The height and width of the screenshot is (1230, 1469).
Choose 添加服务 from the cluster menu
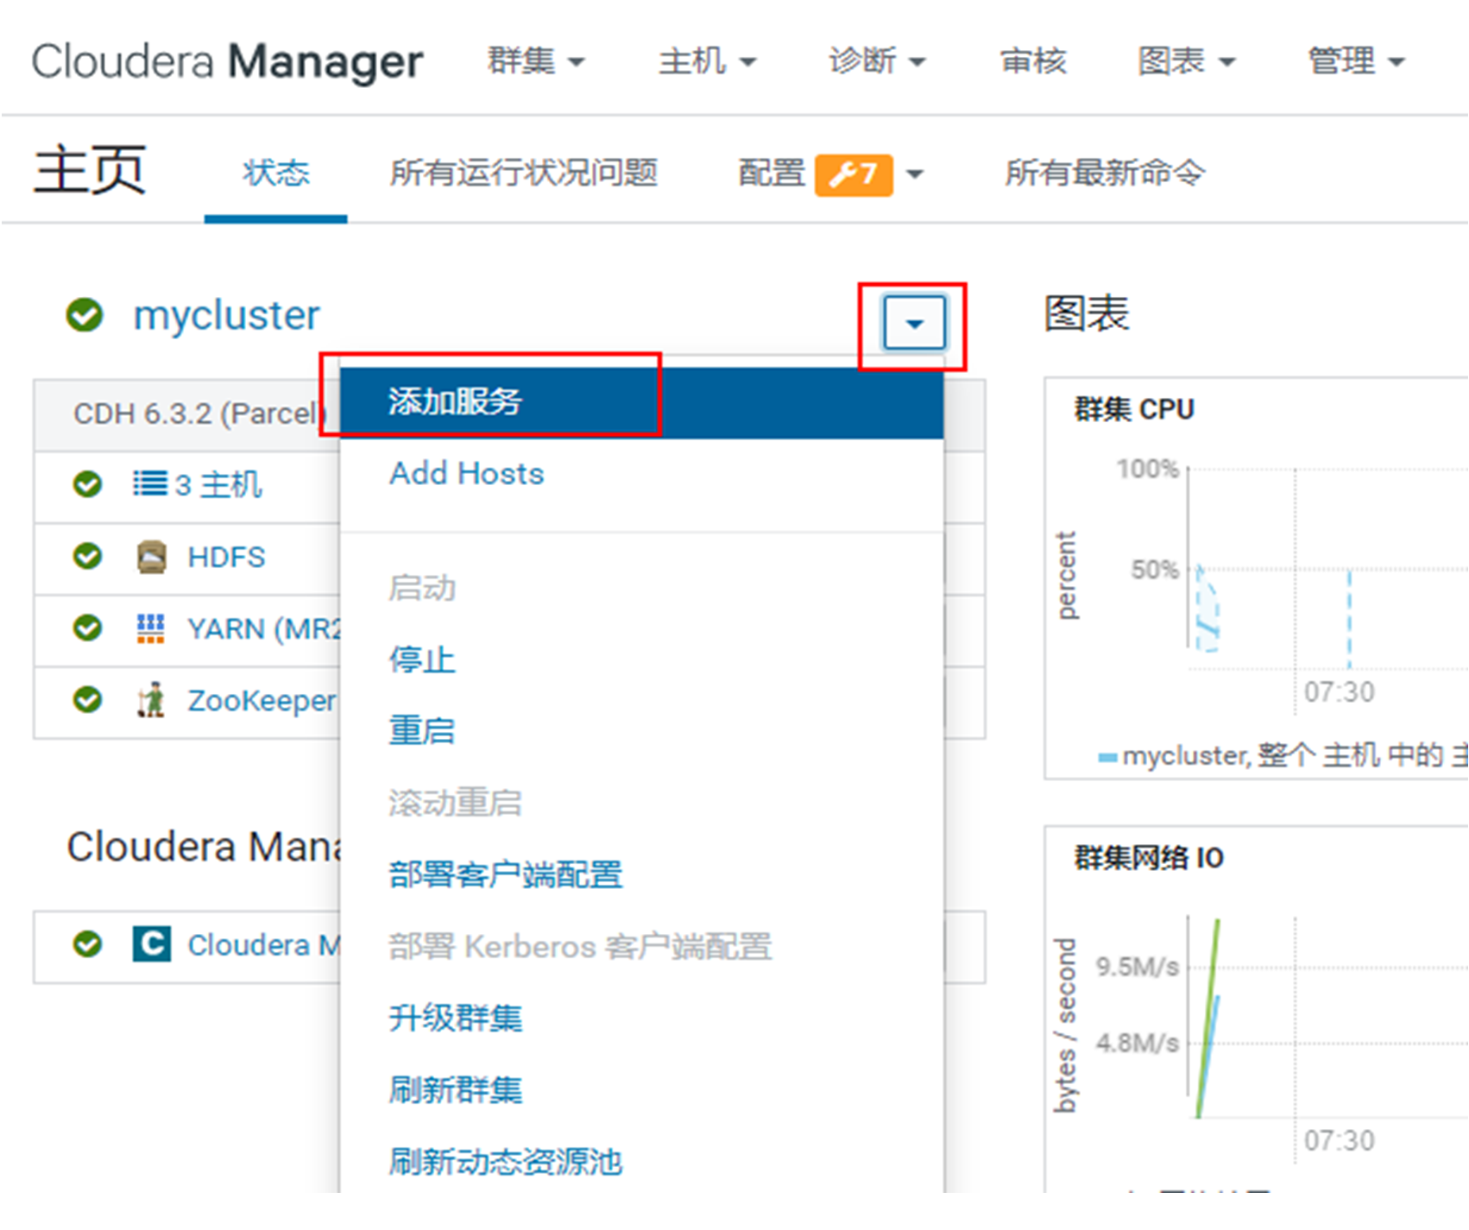[x=641, y=402]
